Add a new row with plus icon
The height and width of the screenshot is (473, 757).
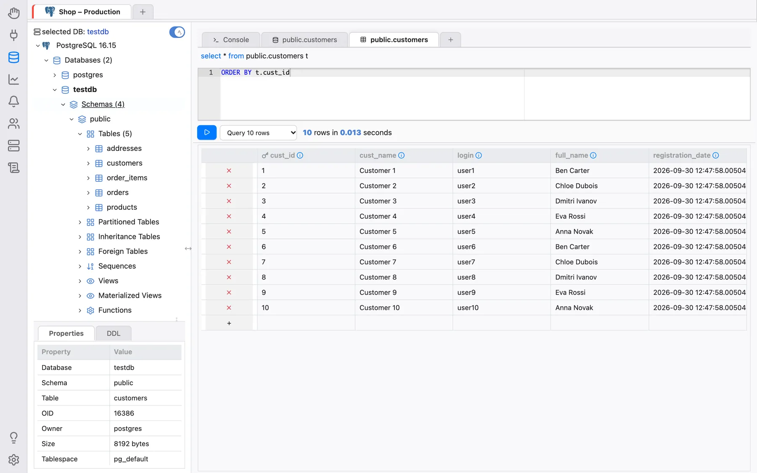tap(229, 323)
